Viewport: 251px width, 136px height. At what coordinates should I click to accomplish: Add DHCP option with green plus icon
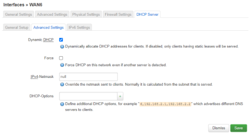click(120, 96)
